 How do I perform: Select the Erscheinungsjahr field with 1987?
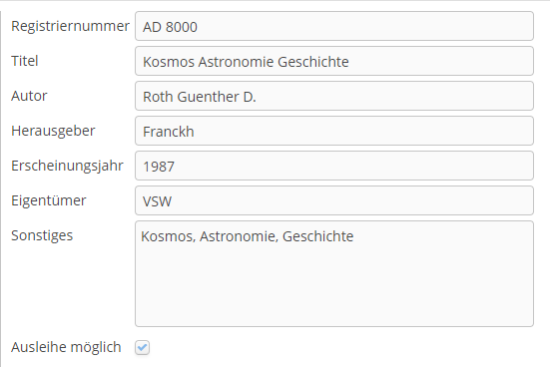pos(334,166)
